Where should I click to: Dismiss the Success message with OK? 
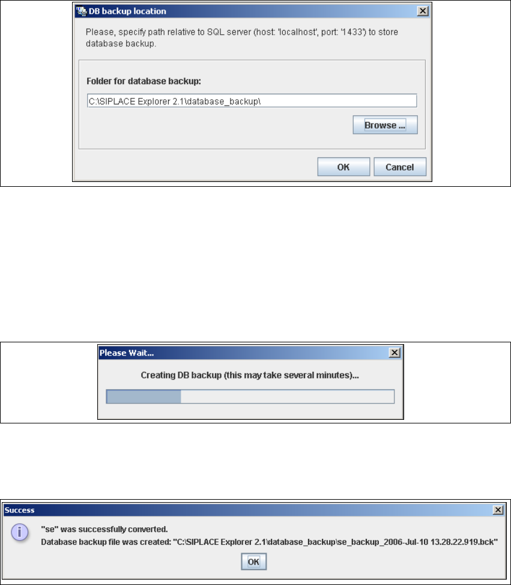[x=253, y=562]
